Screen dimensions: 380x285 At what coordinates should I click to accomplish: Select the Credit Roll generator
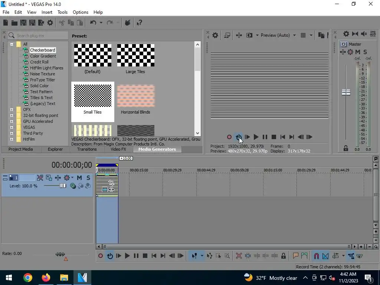coord(39,62)
